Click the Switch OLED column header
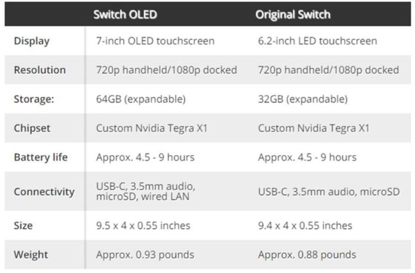Image resolution: width=415 pixels, height=273 pixels. pos(125,14)
